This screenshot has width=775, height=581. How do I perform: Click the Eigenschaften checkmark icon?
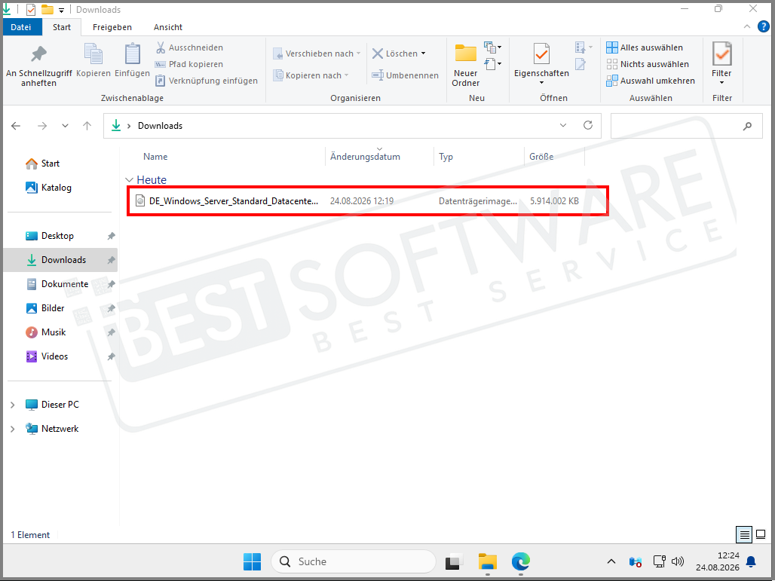[x=541, y=54]
